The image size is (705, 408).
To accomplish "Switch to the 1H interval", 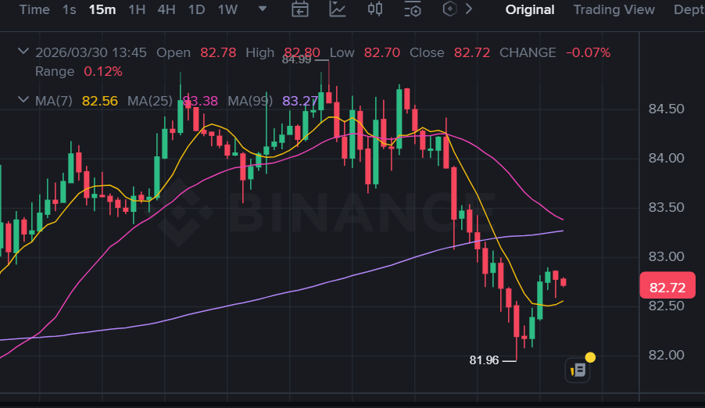I will [137, 9].
